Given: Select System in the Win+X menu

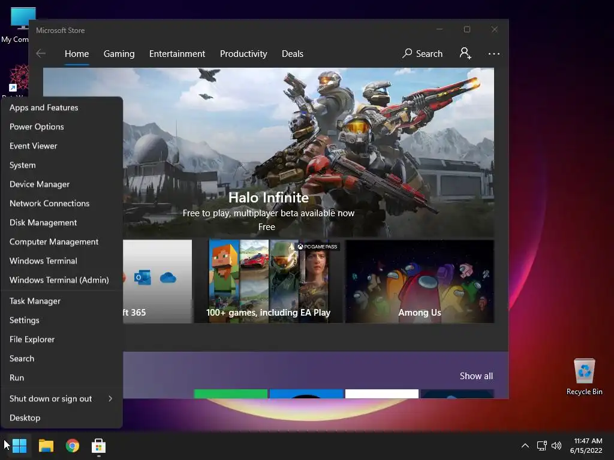Looking at the screenshot, I should 62,165.
